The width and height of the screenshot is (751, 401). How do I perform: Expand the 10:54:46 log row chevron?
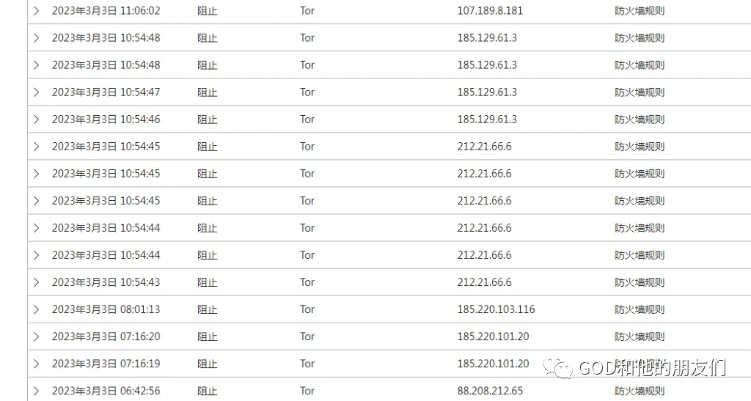[36, 119]
